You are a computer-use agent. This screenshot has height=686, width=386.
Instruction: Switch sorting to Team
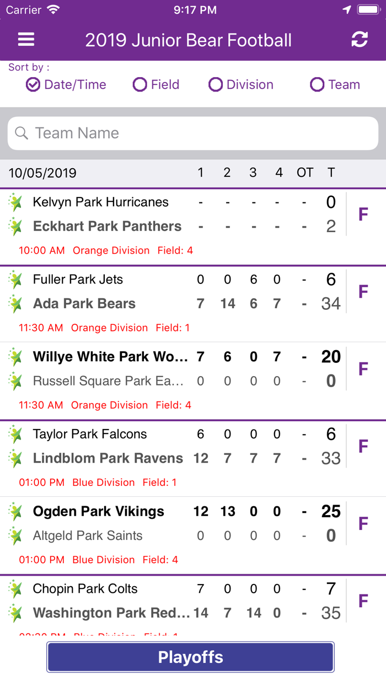(x=317, y=84)
